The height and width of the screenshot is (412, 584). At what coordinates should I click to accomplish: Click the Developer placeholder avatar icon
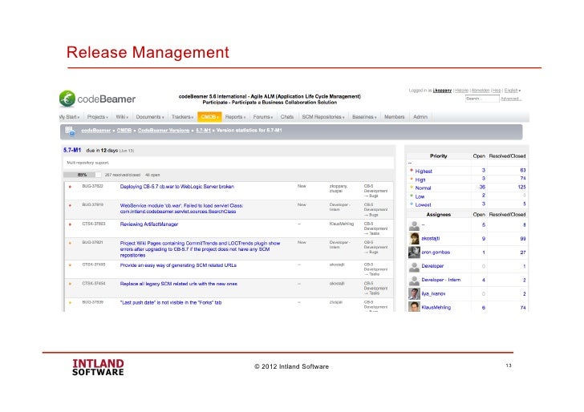[x=414, y=266]
